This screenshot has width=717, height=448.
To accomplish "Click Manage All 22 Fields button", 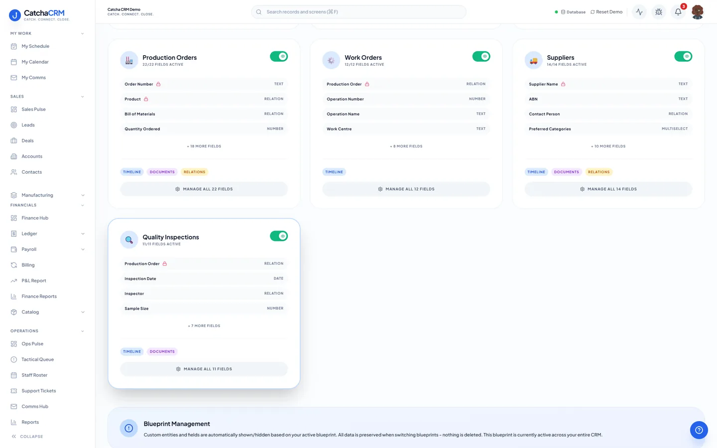I will coord(204,189).
